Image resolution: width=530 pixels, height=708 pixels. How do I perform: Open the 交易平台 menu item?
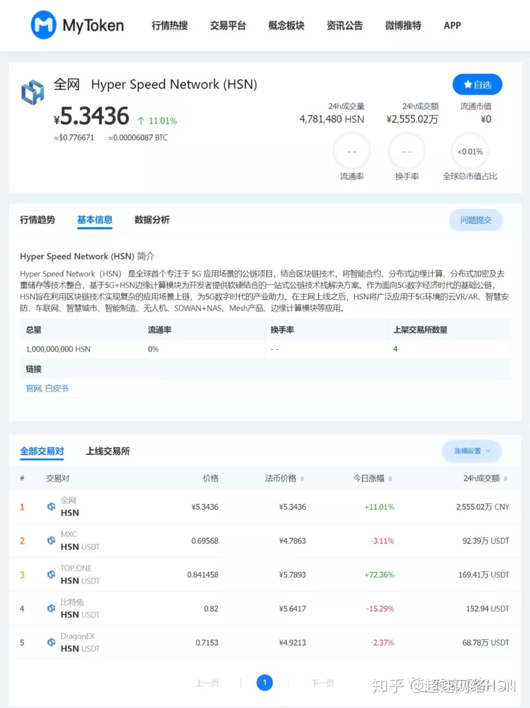[x=228, y=25]
